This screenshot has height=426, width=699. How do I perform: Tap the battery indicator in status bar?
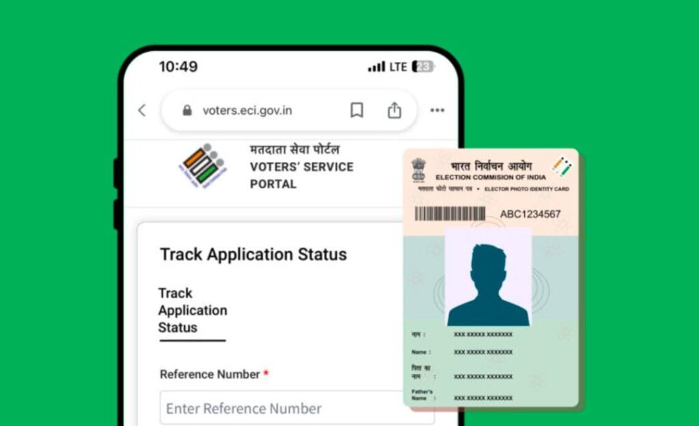[423, 67]
